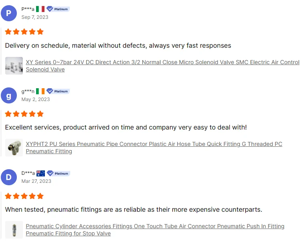The image size is (305, 241).
Task: Click review text about pneumatic fittings reliability
Action: click(x=133, y=210)
